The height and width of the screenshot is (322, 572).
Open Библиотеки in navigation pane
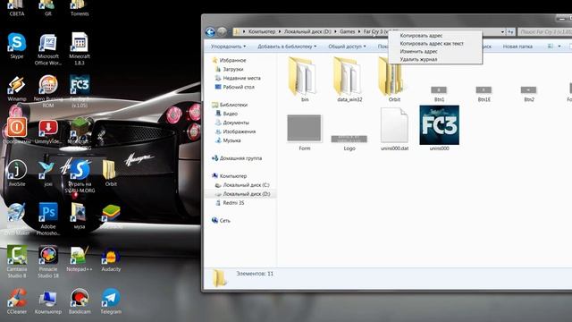tap(233, 105)
